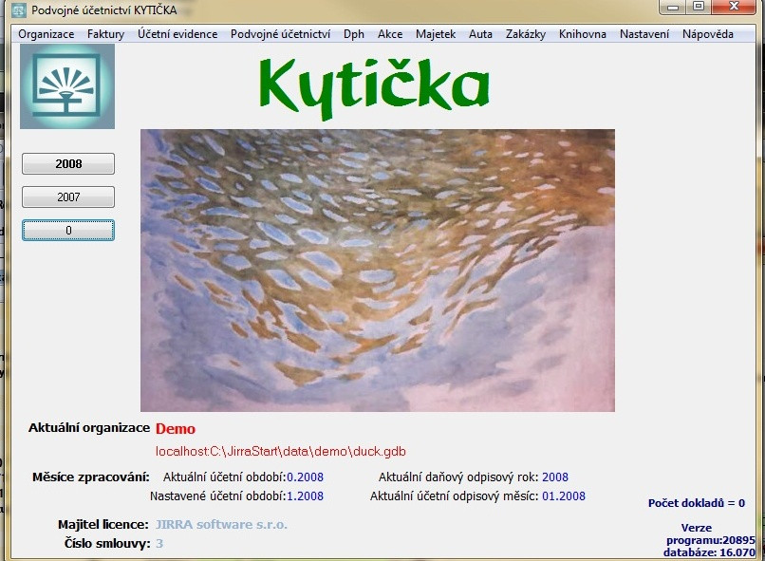The image size is (765, 561).
Task: Click the red Demo organization name
Action: coord(176,429)
